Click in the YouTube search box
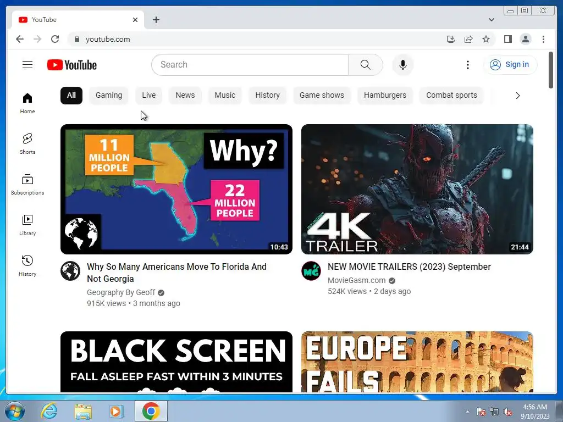The height and width of the screenshot is (422, 563). 250,65
